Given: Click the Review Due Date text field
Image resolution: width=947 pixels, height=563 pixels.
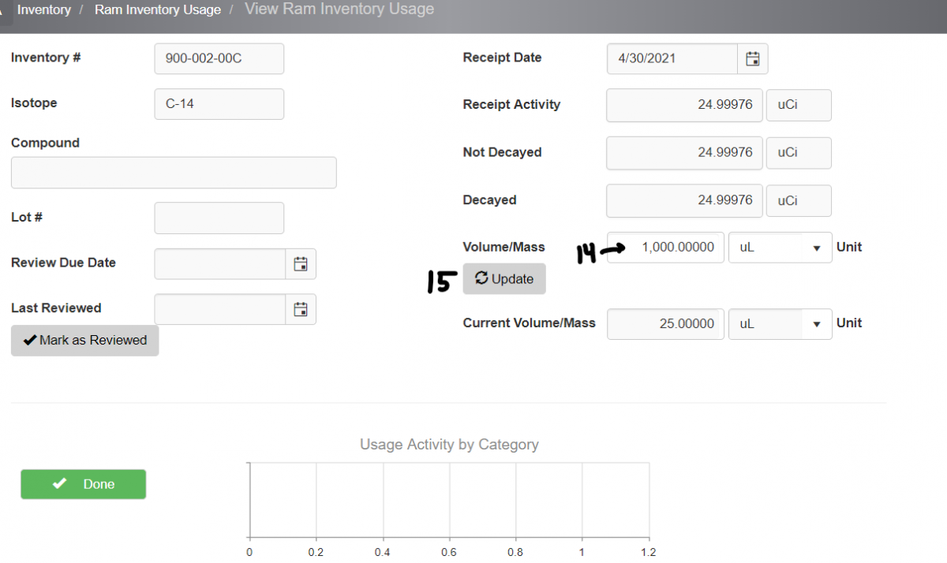Looking at the screenshot, I should coord(219,264).
